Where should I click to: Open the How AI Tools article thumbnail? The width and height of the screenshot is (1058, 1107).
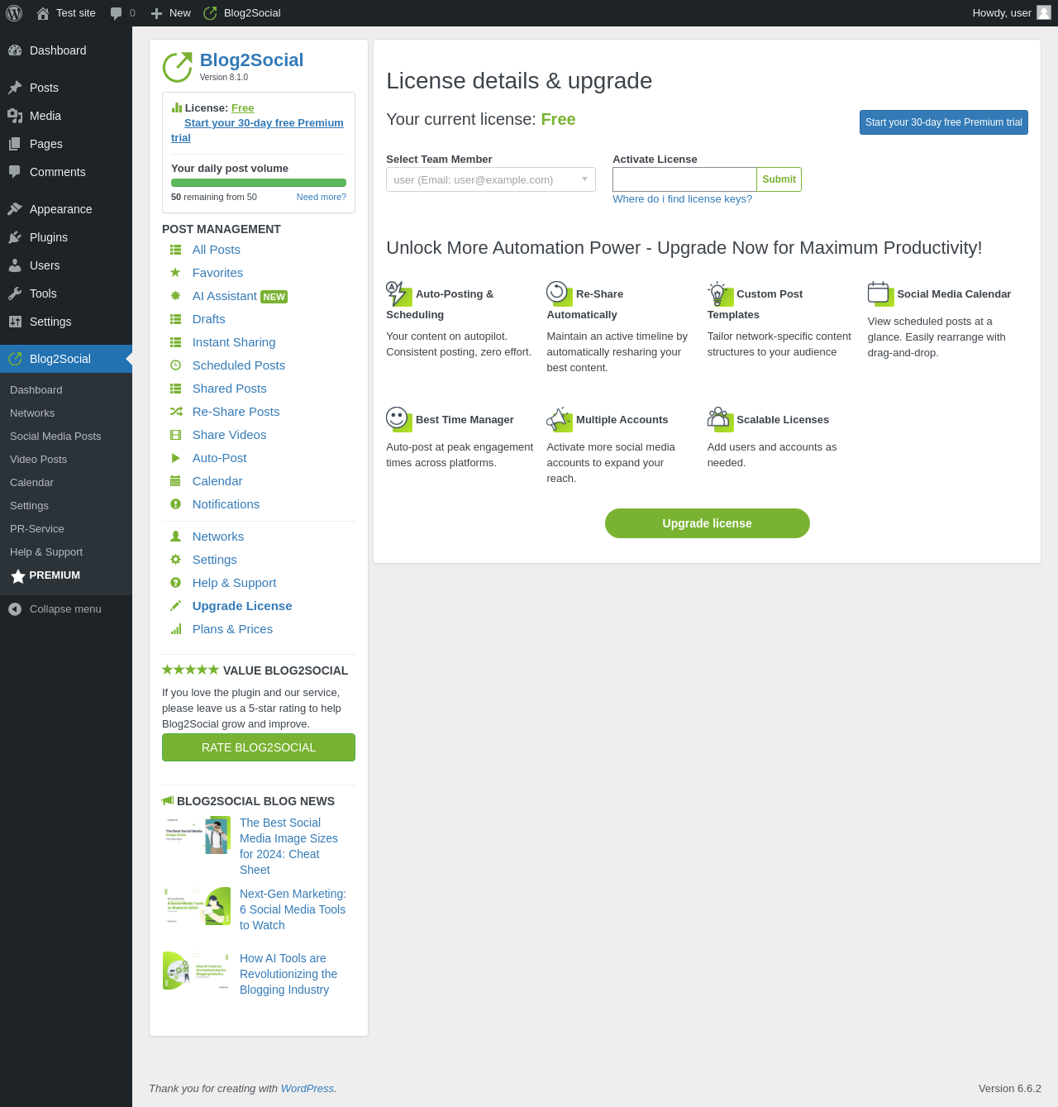[197, 971]
